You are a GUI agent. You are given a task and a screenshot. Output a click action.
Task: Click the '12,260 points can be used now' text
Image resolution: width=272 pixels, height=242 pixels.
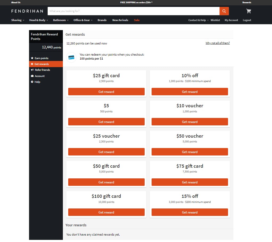(87, 43)
